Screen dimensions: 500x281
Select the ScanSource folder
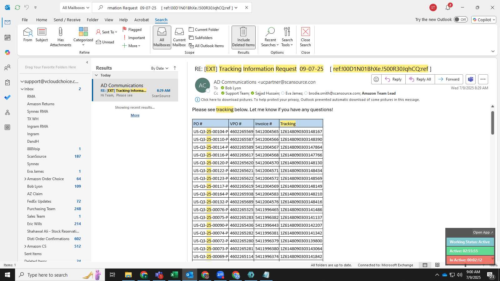coord(37,156)
